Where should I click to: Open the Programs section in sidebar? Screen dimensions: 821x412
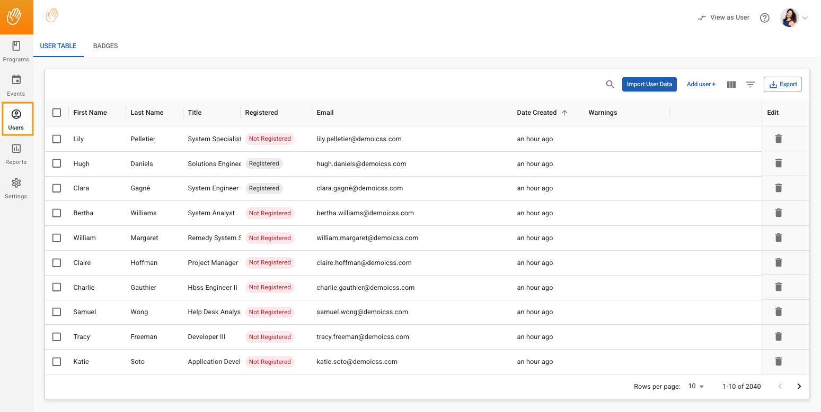click(x=16, y=51)
